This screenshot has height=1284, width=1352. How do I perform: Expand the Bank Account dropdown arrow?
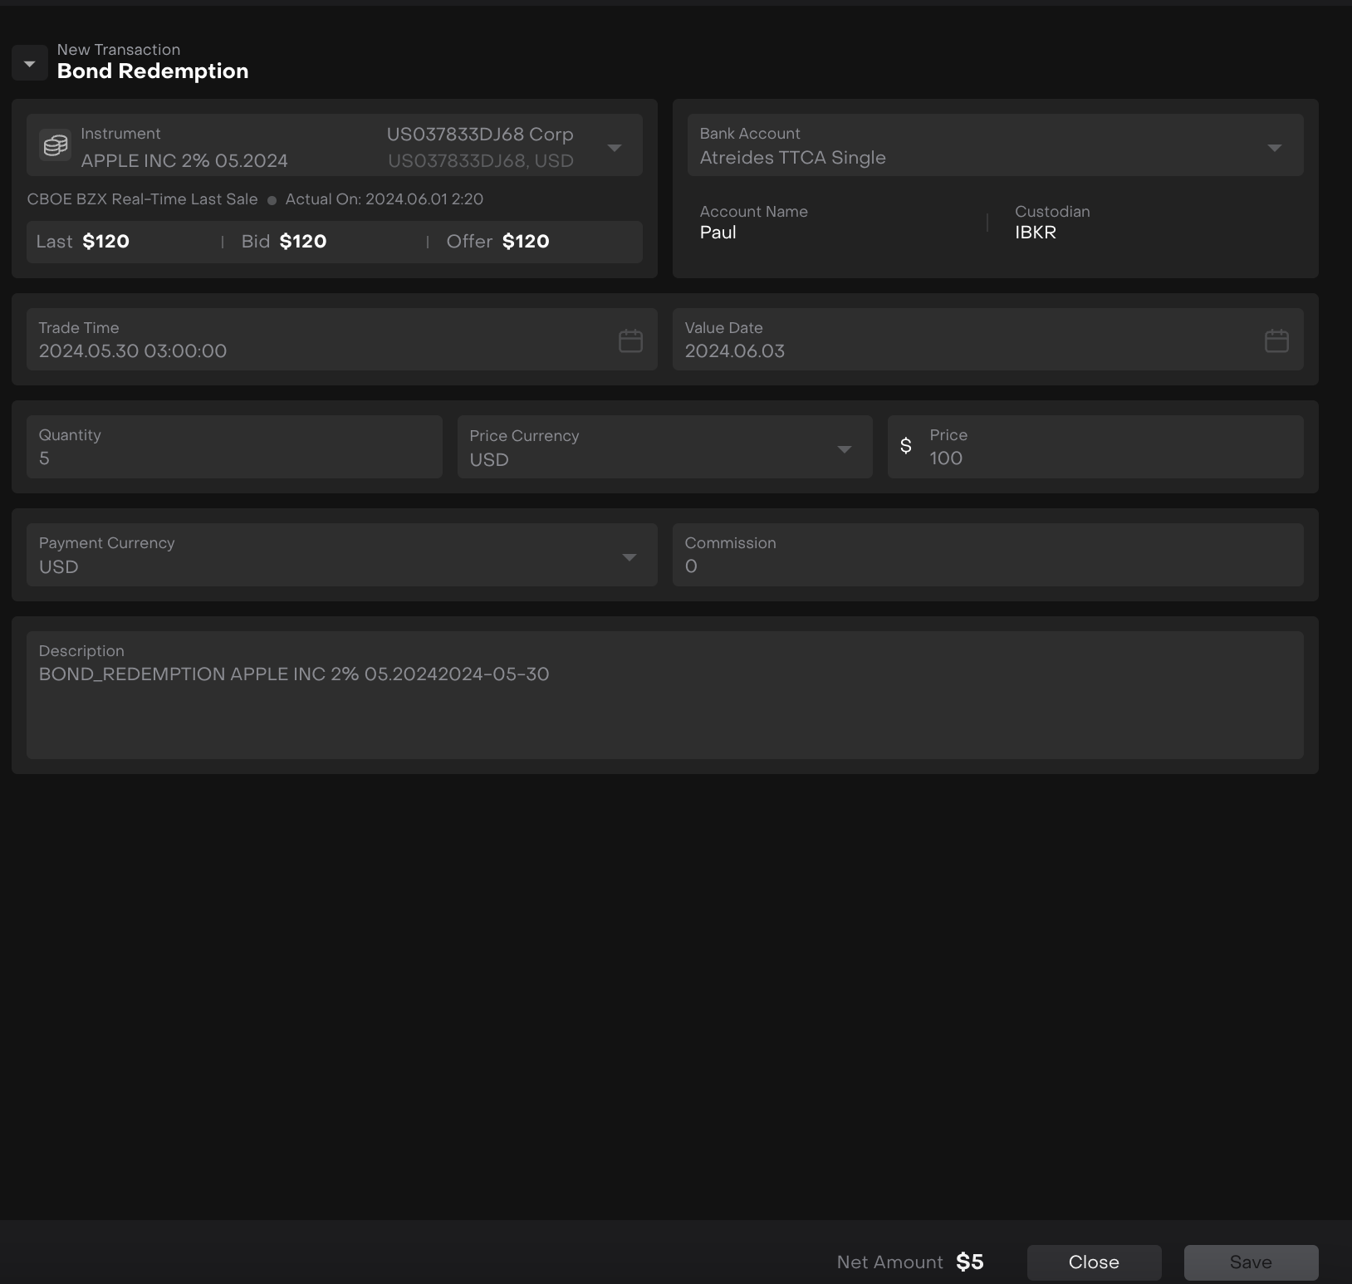(1274, 148)
